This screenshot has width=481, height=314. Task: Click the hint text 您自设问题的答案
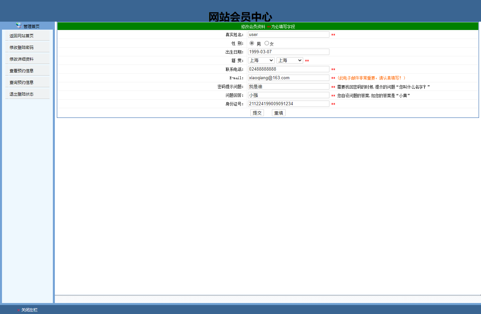[373, 95]
